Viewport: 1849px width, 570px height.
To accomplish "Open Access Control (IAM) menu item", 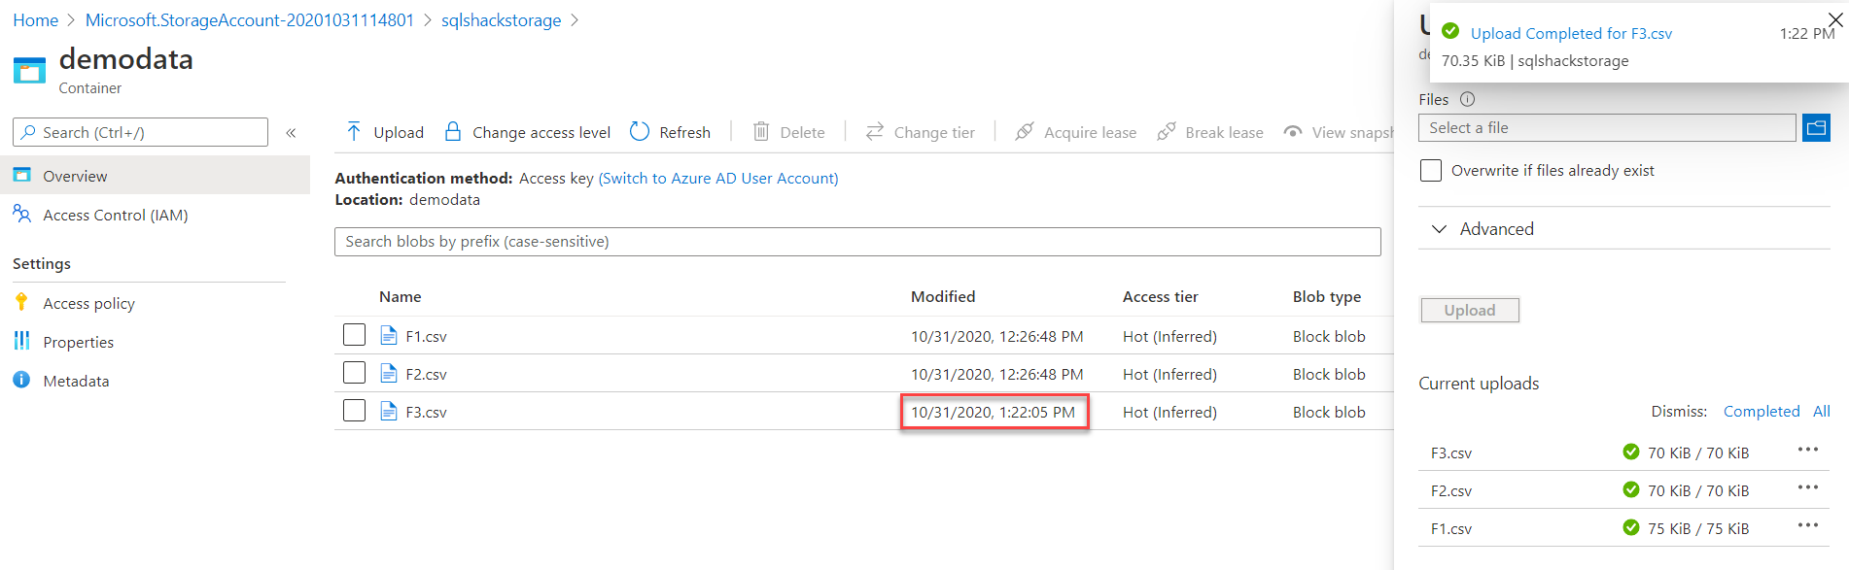I will click(115, 216).
